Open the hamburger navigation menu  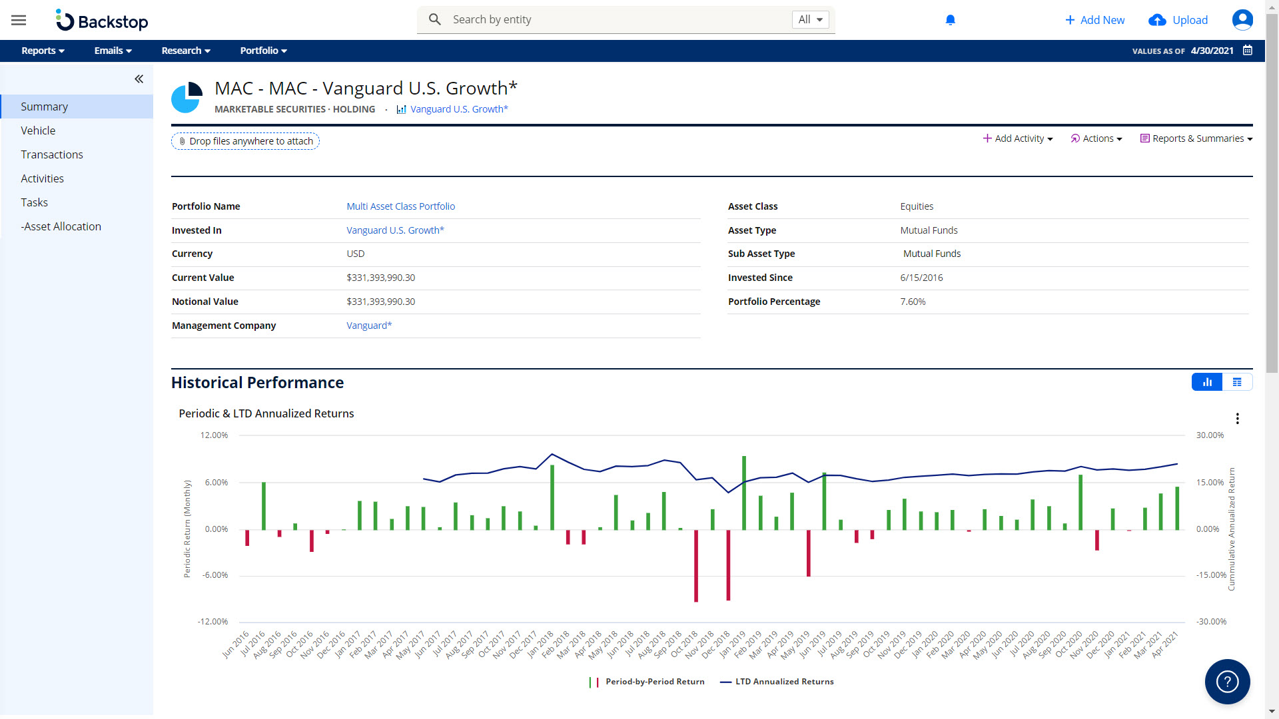click(18, 19)
